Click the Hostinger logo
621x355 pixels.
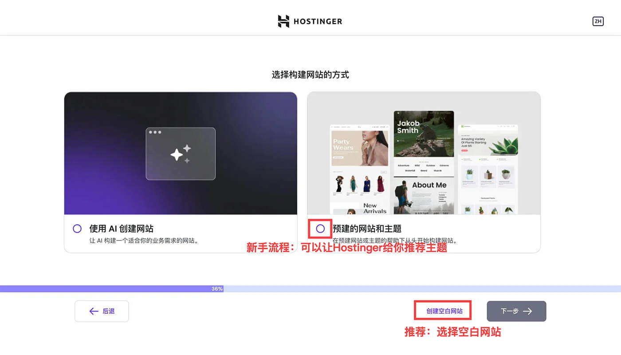click(310, 21)
